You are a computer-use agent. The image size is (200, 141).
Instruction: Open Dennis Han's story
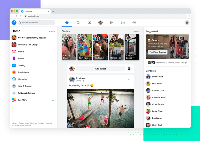(116, 47)
